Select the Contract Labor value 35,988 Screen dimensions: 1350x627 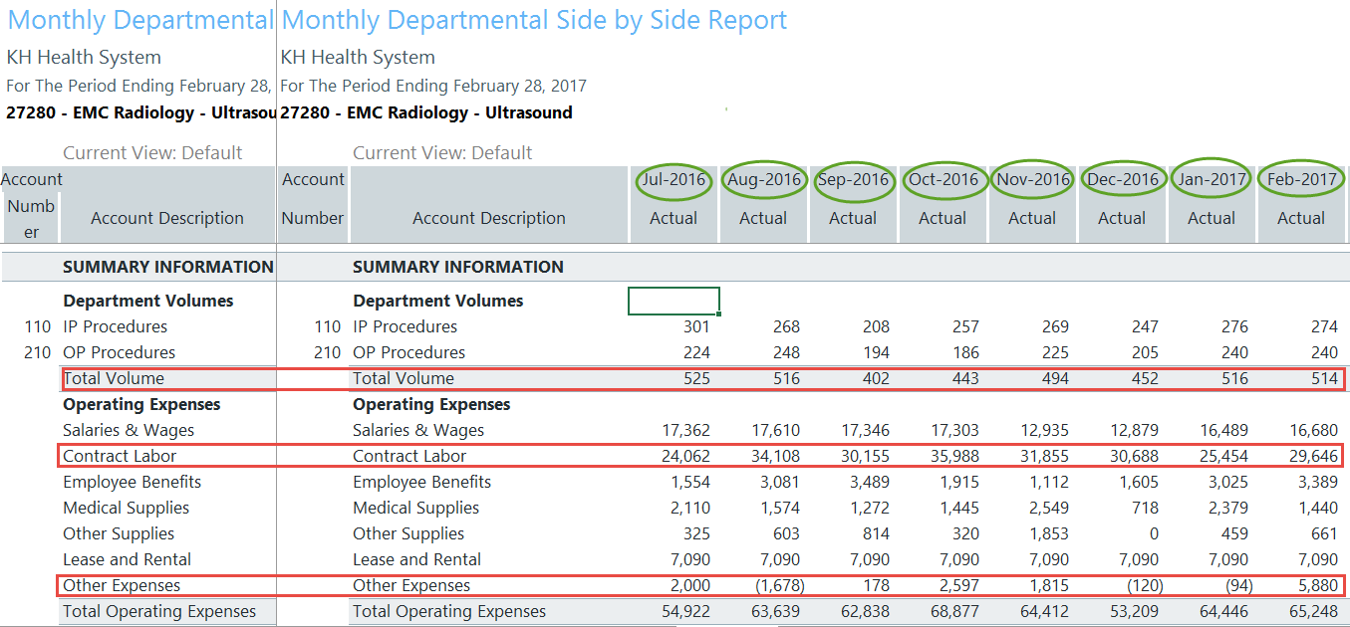pos(952,457)
